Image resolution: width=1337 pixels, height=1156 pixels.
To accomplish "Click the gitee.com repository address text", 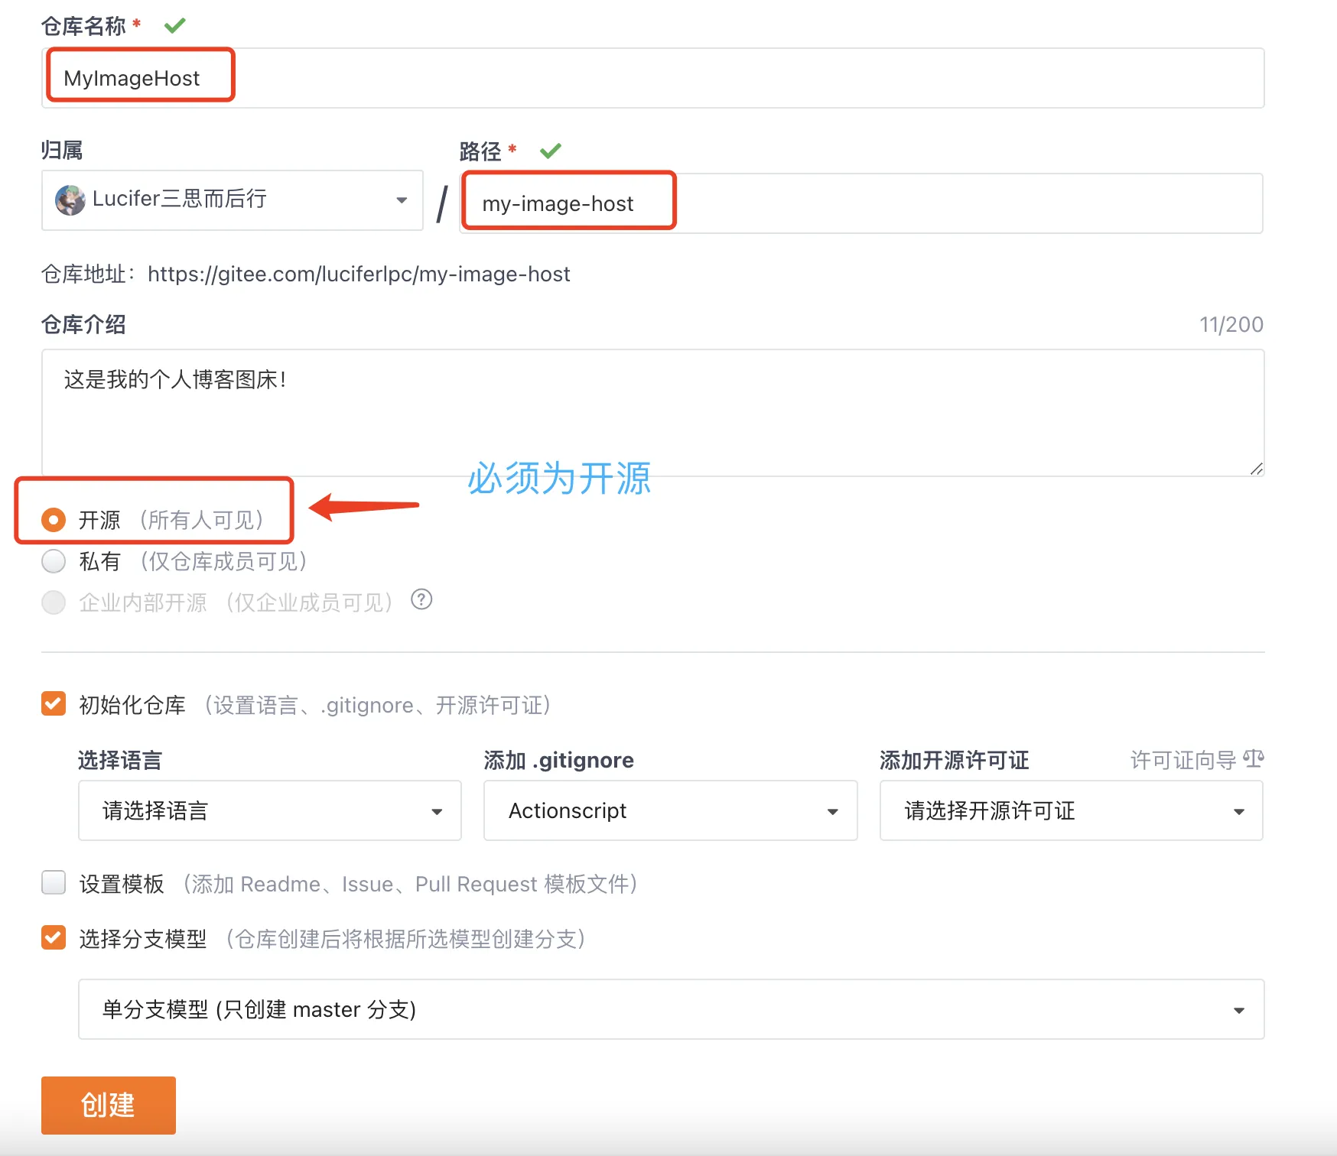I will (359, 274).
